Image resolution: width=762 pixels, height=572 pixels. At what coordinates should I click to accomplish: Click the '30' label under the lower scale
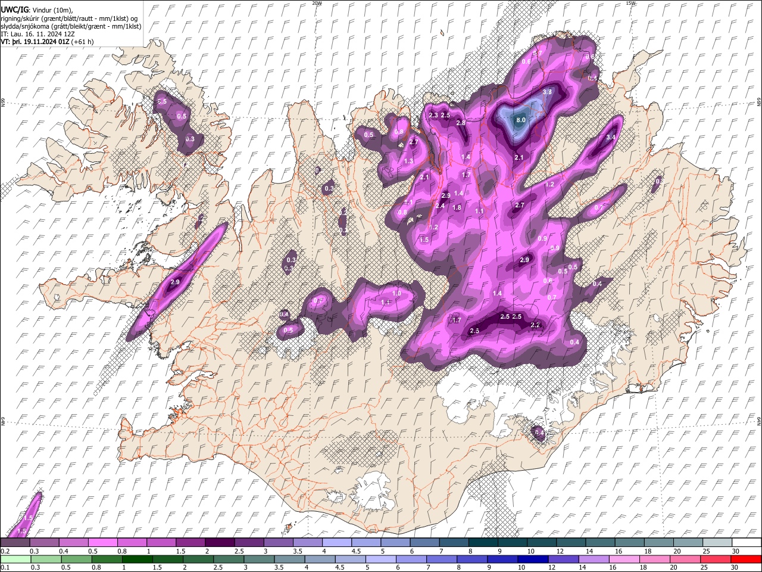pyautogui.click(x=735, y=568)
